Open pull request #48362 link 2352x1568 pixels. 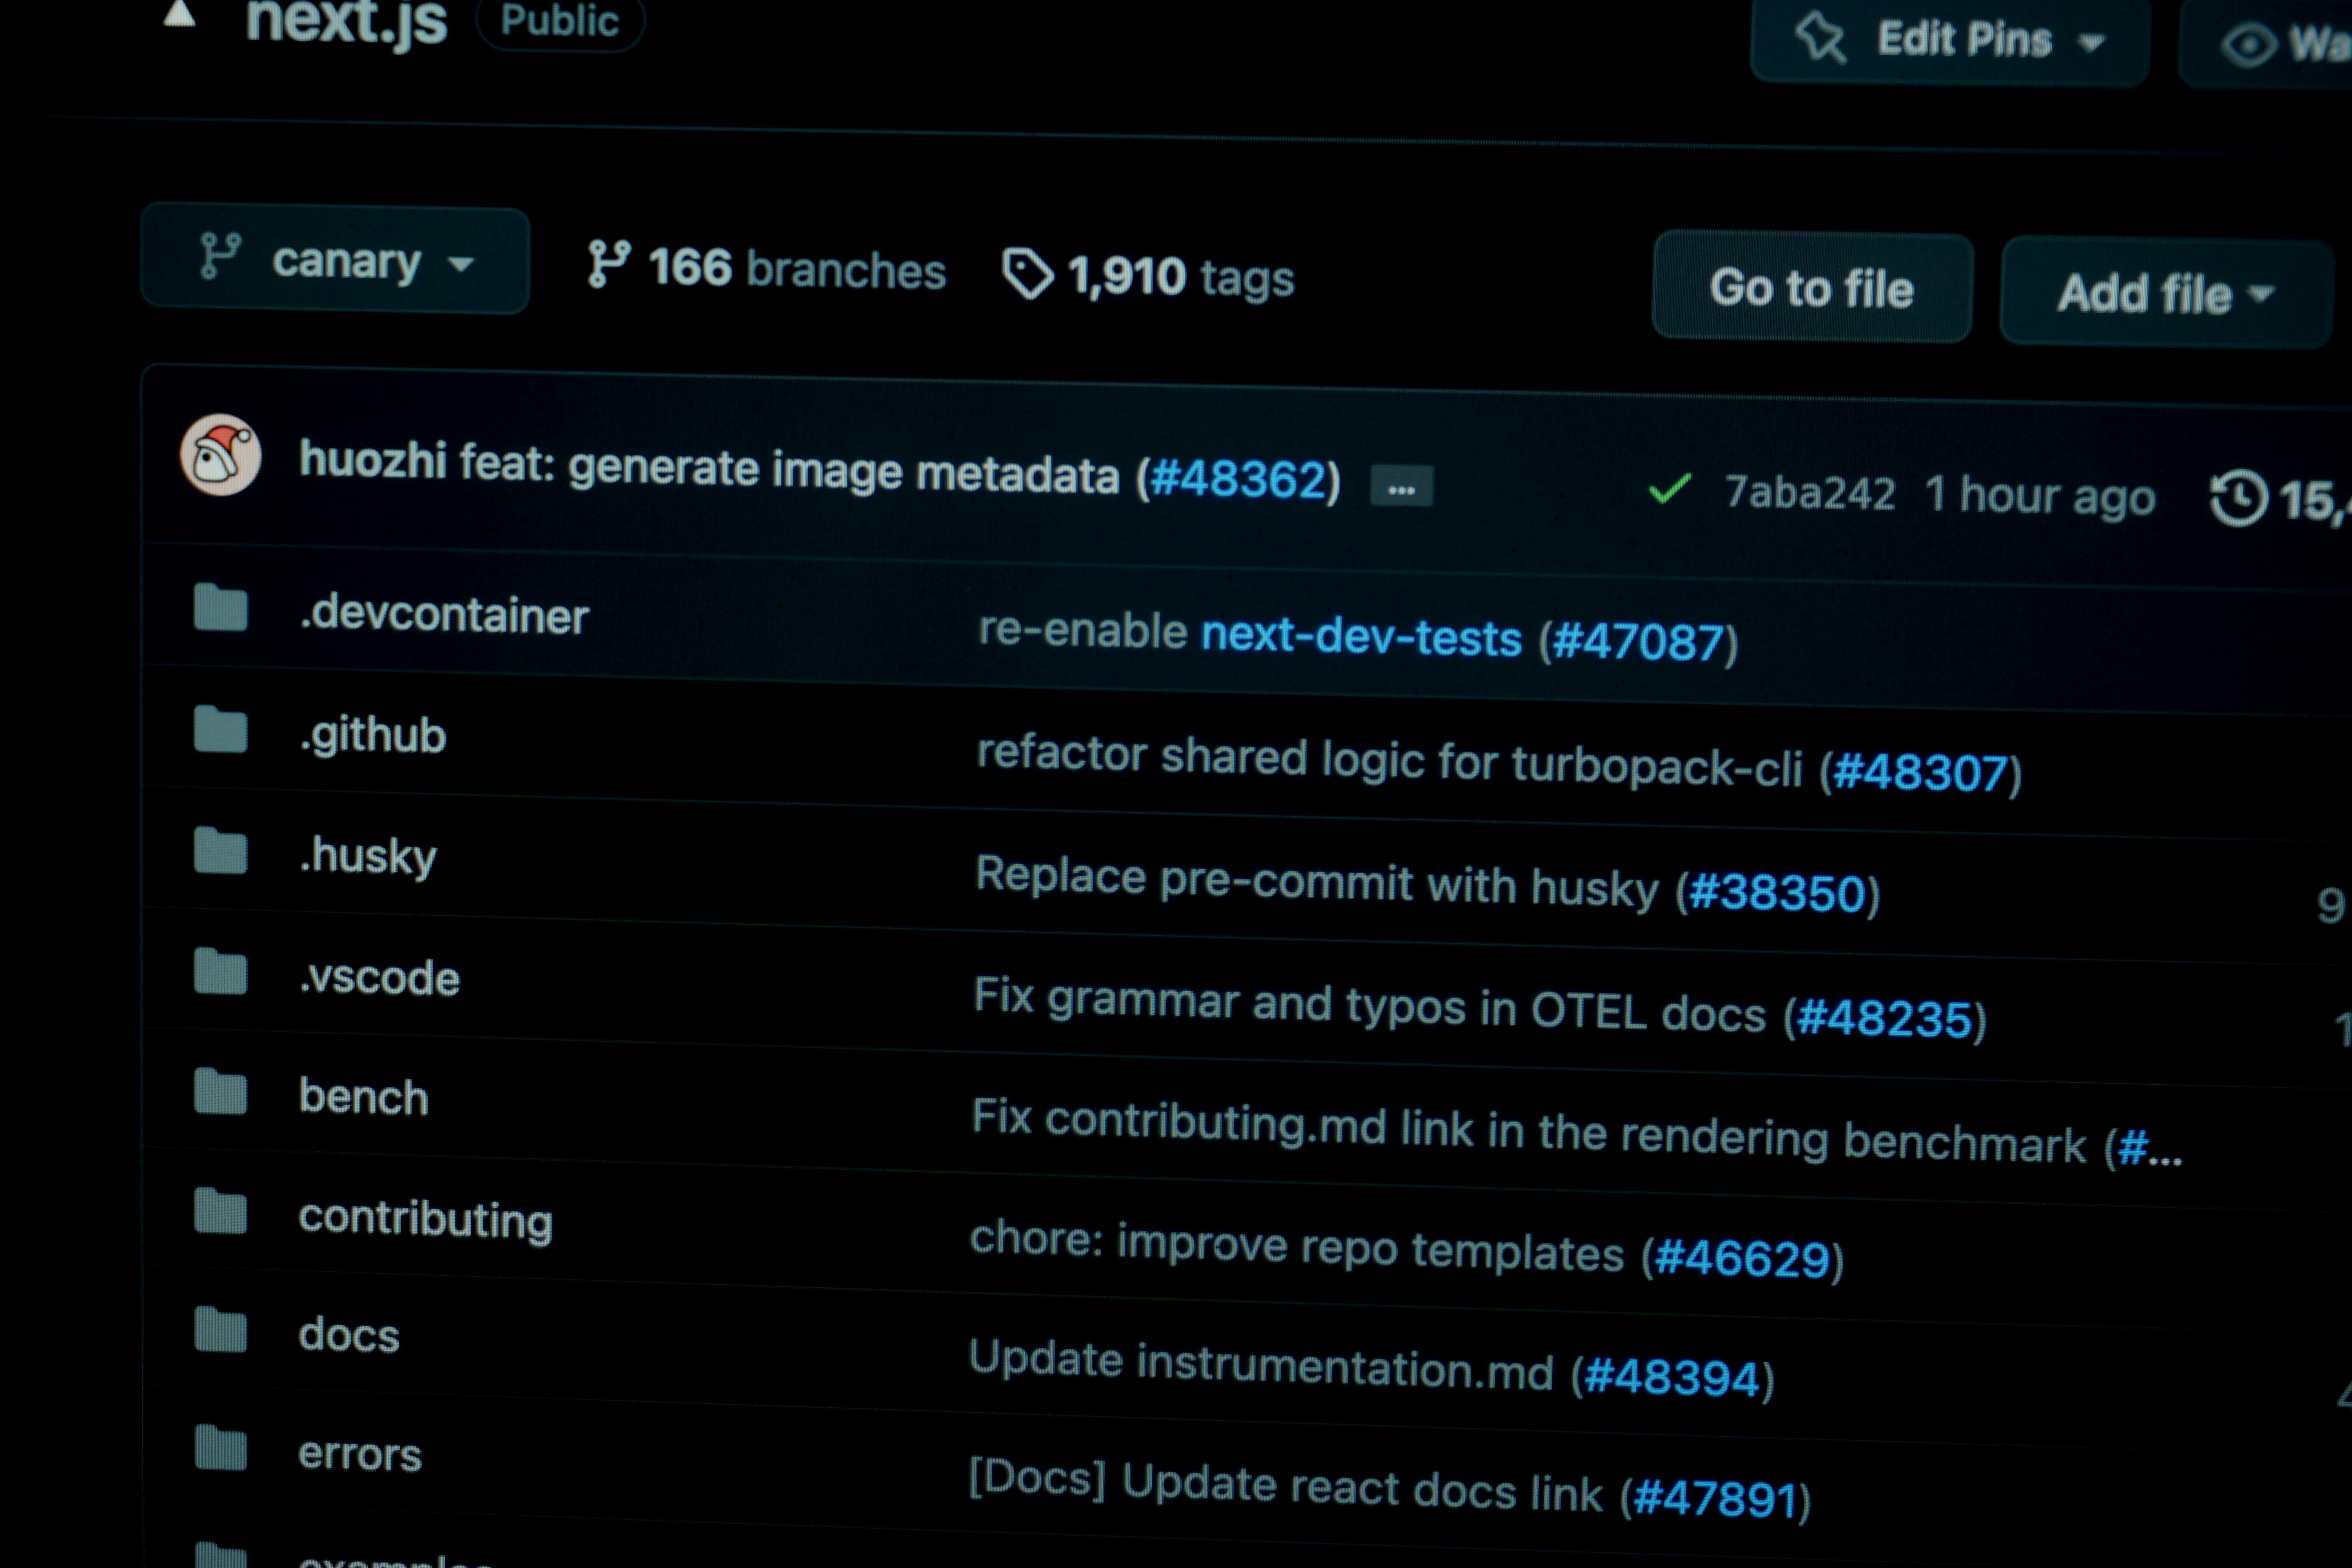[x=1239, y=478]
